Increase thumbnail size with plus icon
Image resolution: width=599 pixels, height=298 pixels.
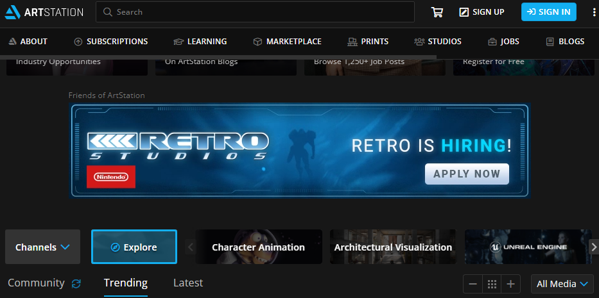point(511,284)
